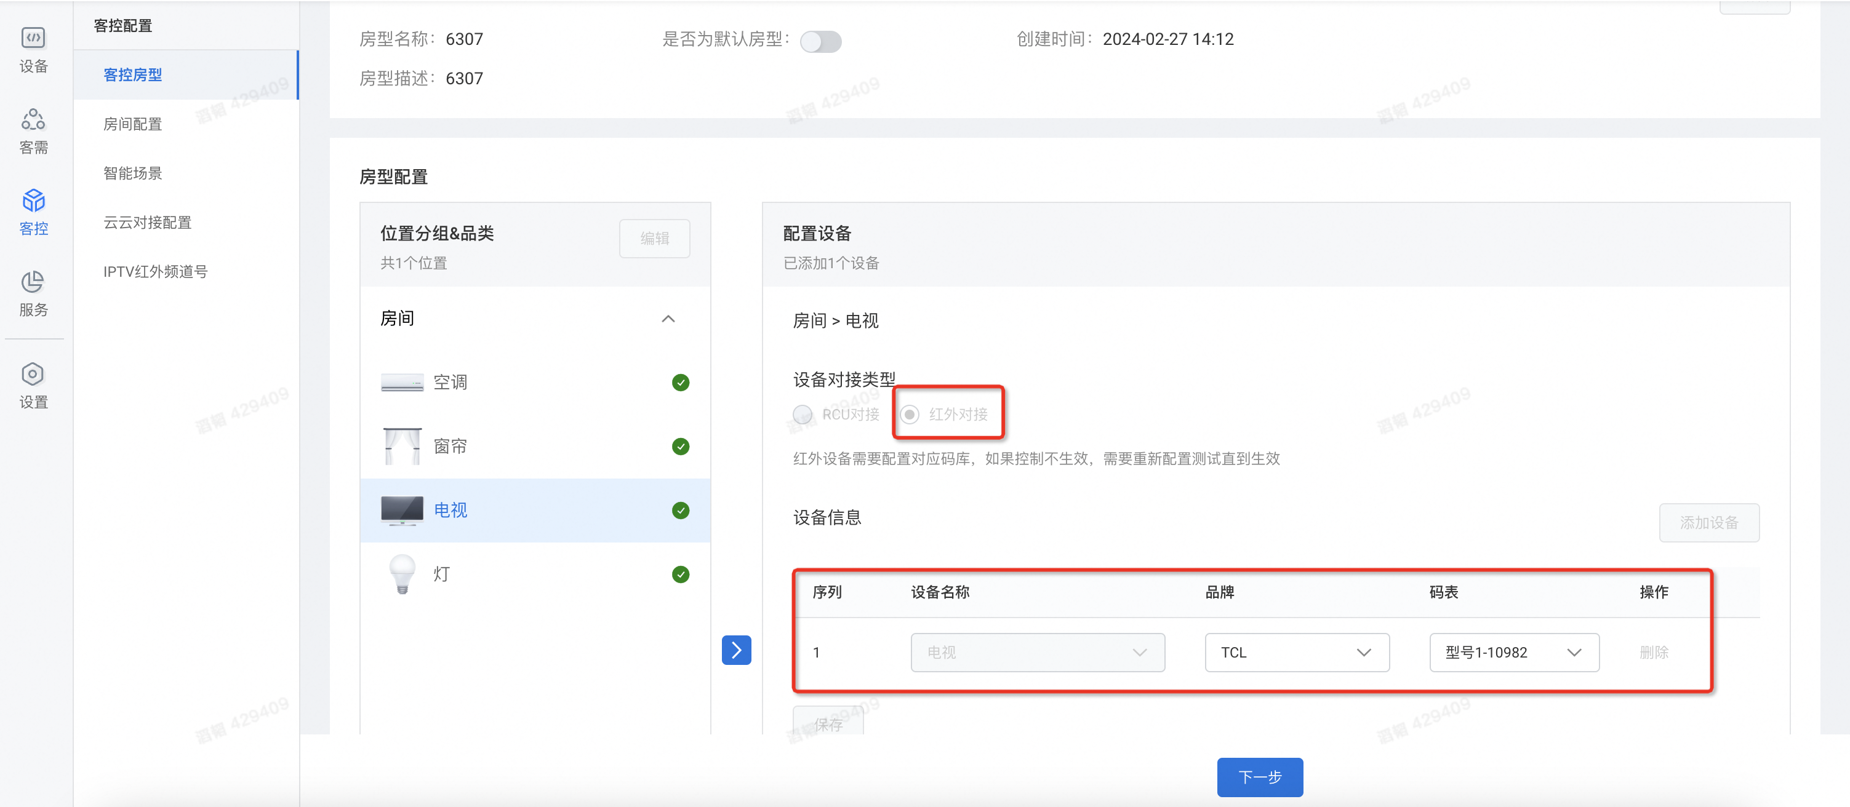Select the 红外对接 radio button
The height and width of the screenshot is (807, 1850).
point(909,415)
